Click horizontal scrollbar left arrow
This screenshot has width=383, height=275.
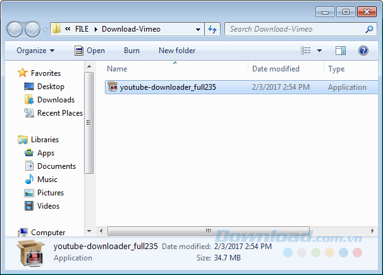click(x=101, y=231)
